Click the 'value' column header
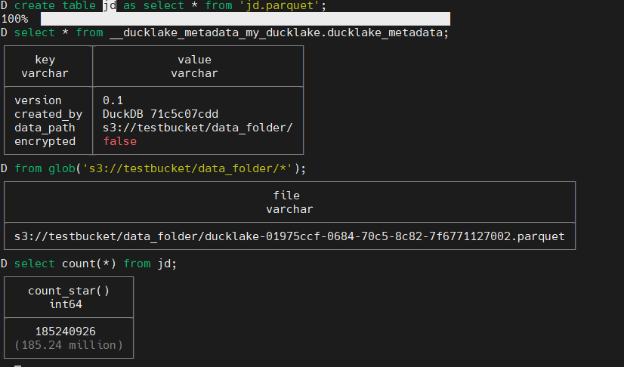Viewport: 624px width, 367px height. 194,60
